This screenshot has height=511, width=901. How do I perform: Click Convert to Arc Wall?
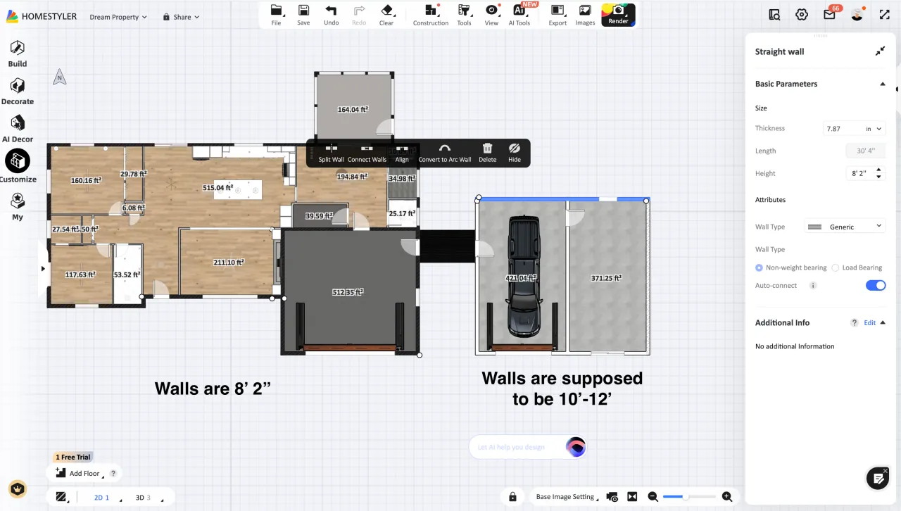click(445, 153)
